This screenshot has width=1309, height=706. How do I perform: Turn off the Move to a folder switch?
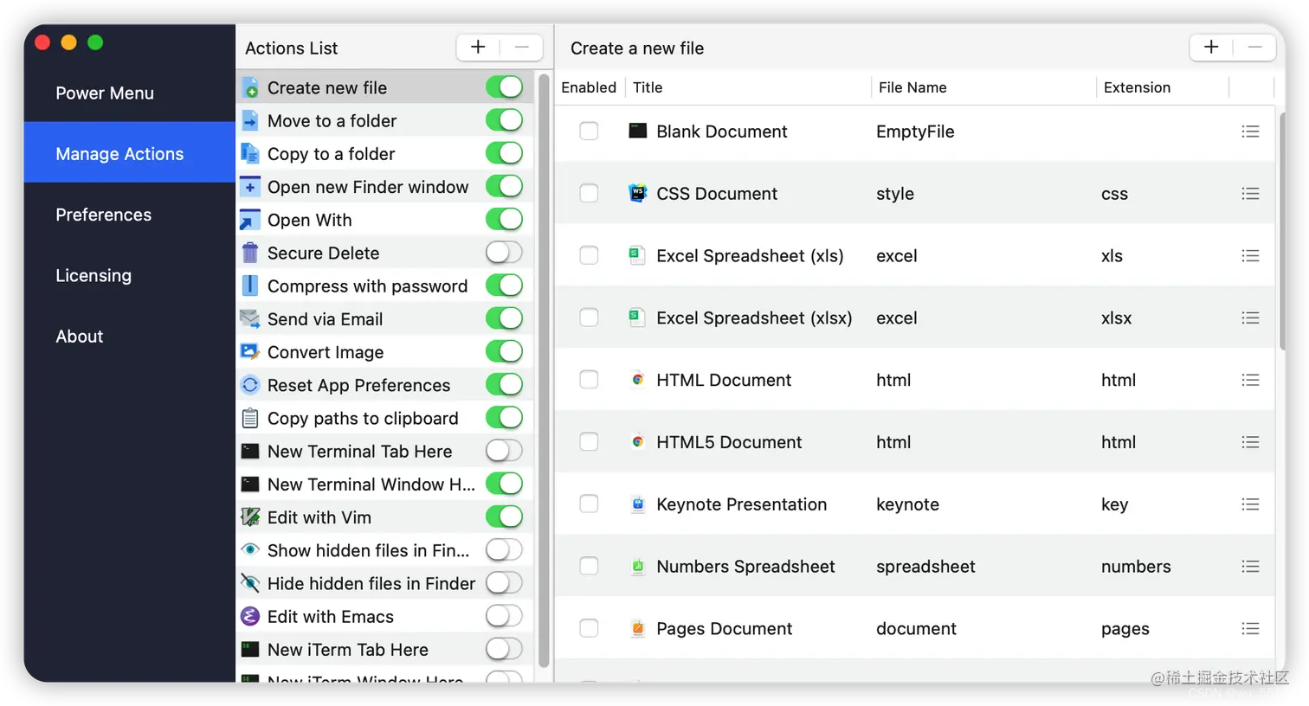[504, 119]
